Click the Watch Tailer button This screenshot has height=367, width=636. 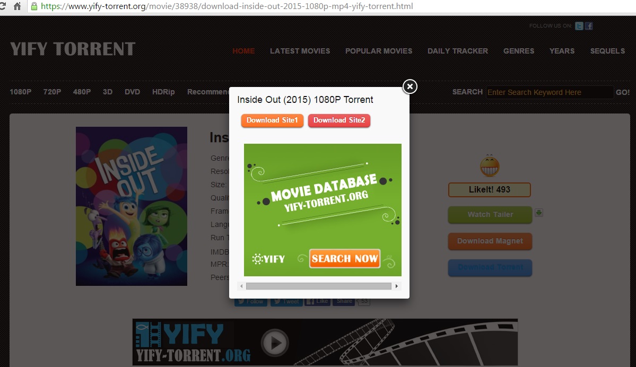click(x=490, y=214)
